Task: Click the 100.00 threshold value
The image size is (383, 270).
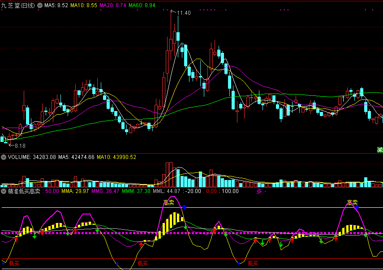Action: click(x=230, y=191)
